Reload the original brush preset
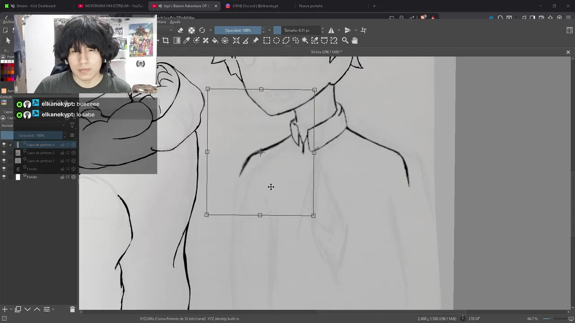The height and width of the screenshot is (323, 575). click(202, 30)
